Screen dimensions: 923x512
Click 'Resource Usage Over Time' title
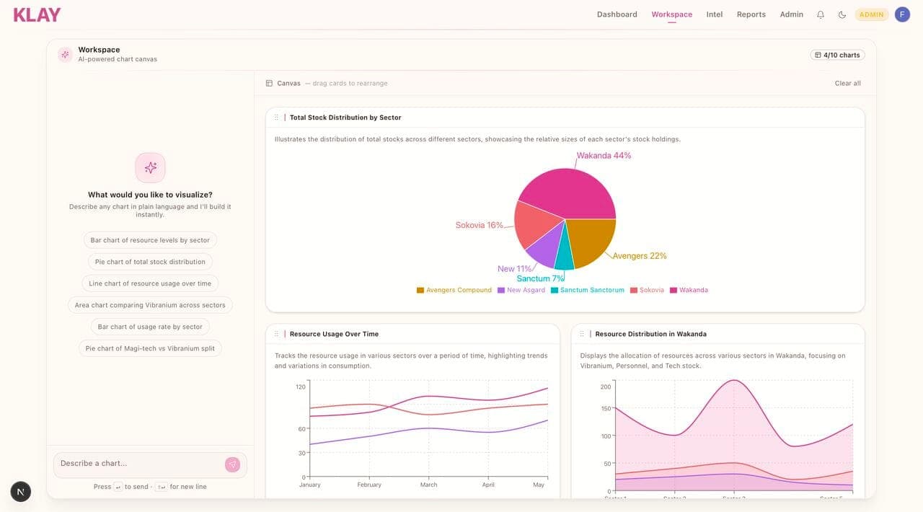(x=334, y=334)
